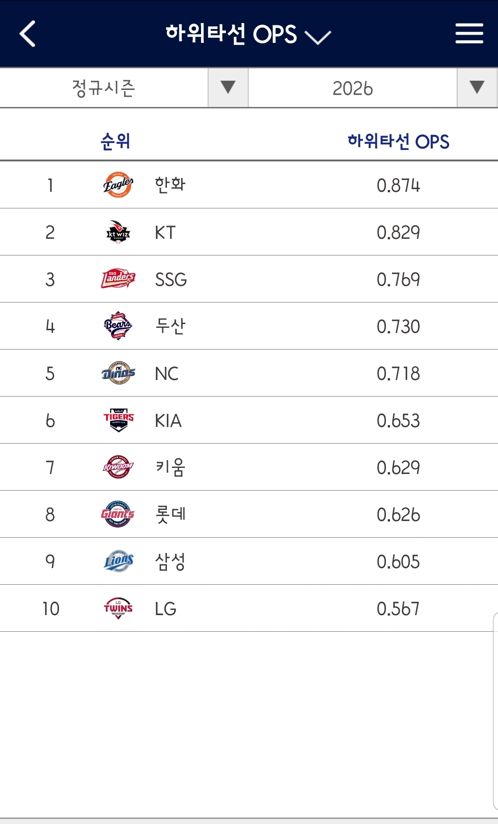
Task: Tap the Samsung Lions logo
Action: pos(118,561)
